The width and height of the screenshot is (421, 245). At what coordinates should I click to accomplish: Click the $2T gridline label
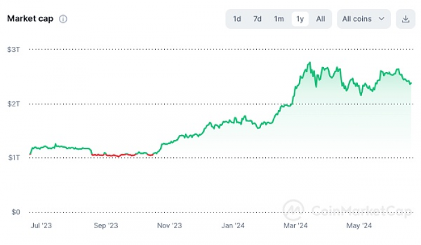coord(13,104)
